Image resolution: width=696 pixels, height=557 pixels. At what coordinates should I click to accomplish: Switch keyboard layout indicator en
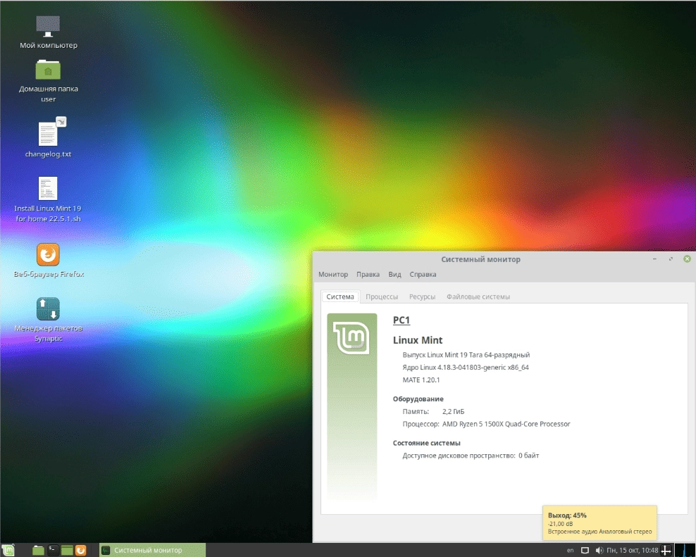click(x=571, y=551)
